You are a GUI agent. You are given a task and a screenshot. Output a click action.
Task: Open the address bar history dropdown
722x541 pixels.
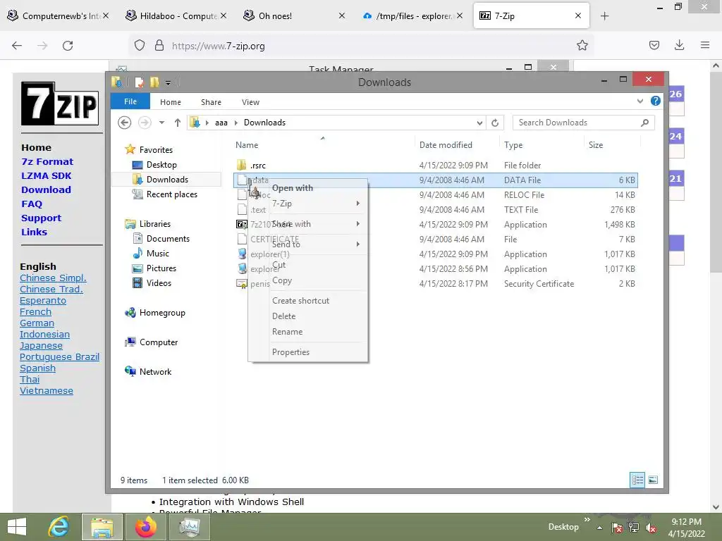click(479, 123)
